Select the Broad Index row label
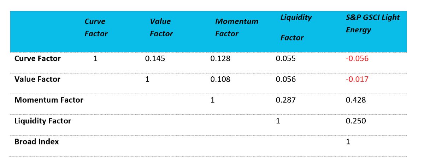424x159 pixels. click(x=37, y=142)
